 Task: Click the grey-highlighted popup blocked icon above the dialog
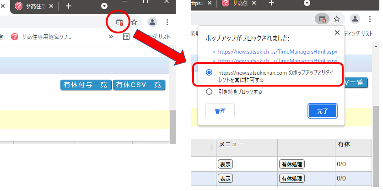[x=322, y=19]
